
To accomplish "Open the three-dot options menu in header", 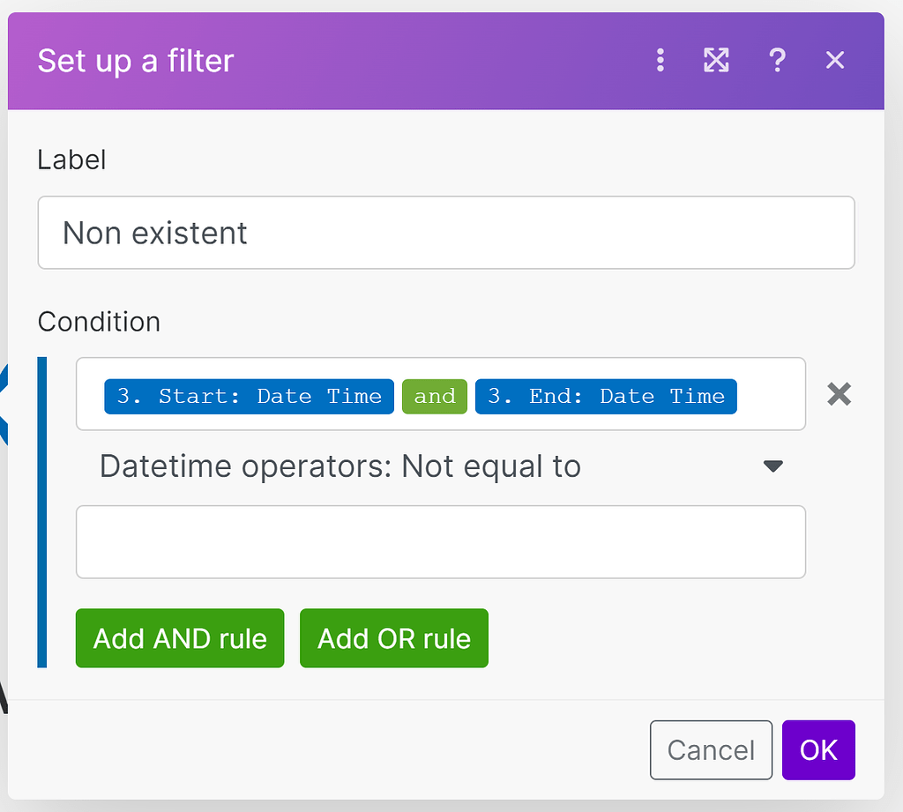I will point(660,60).
